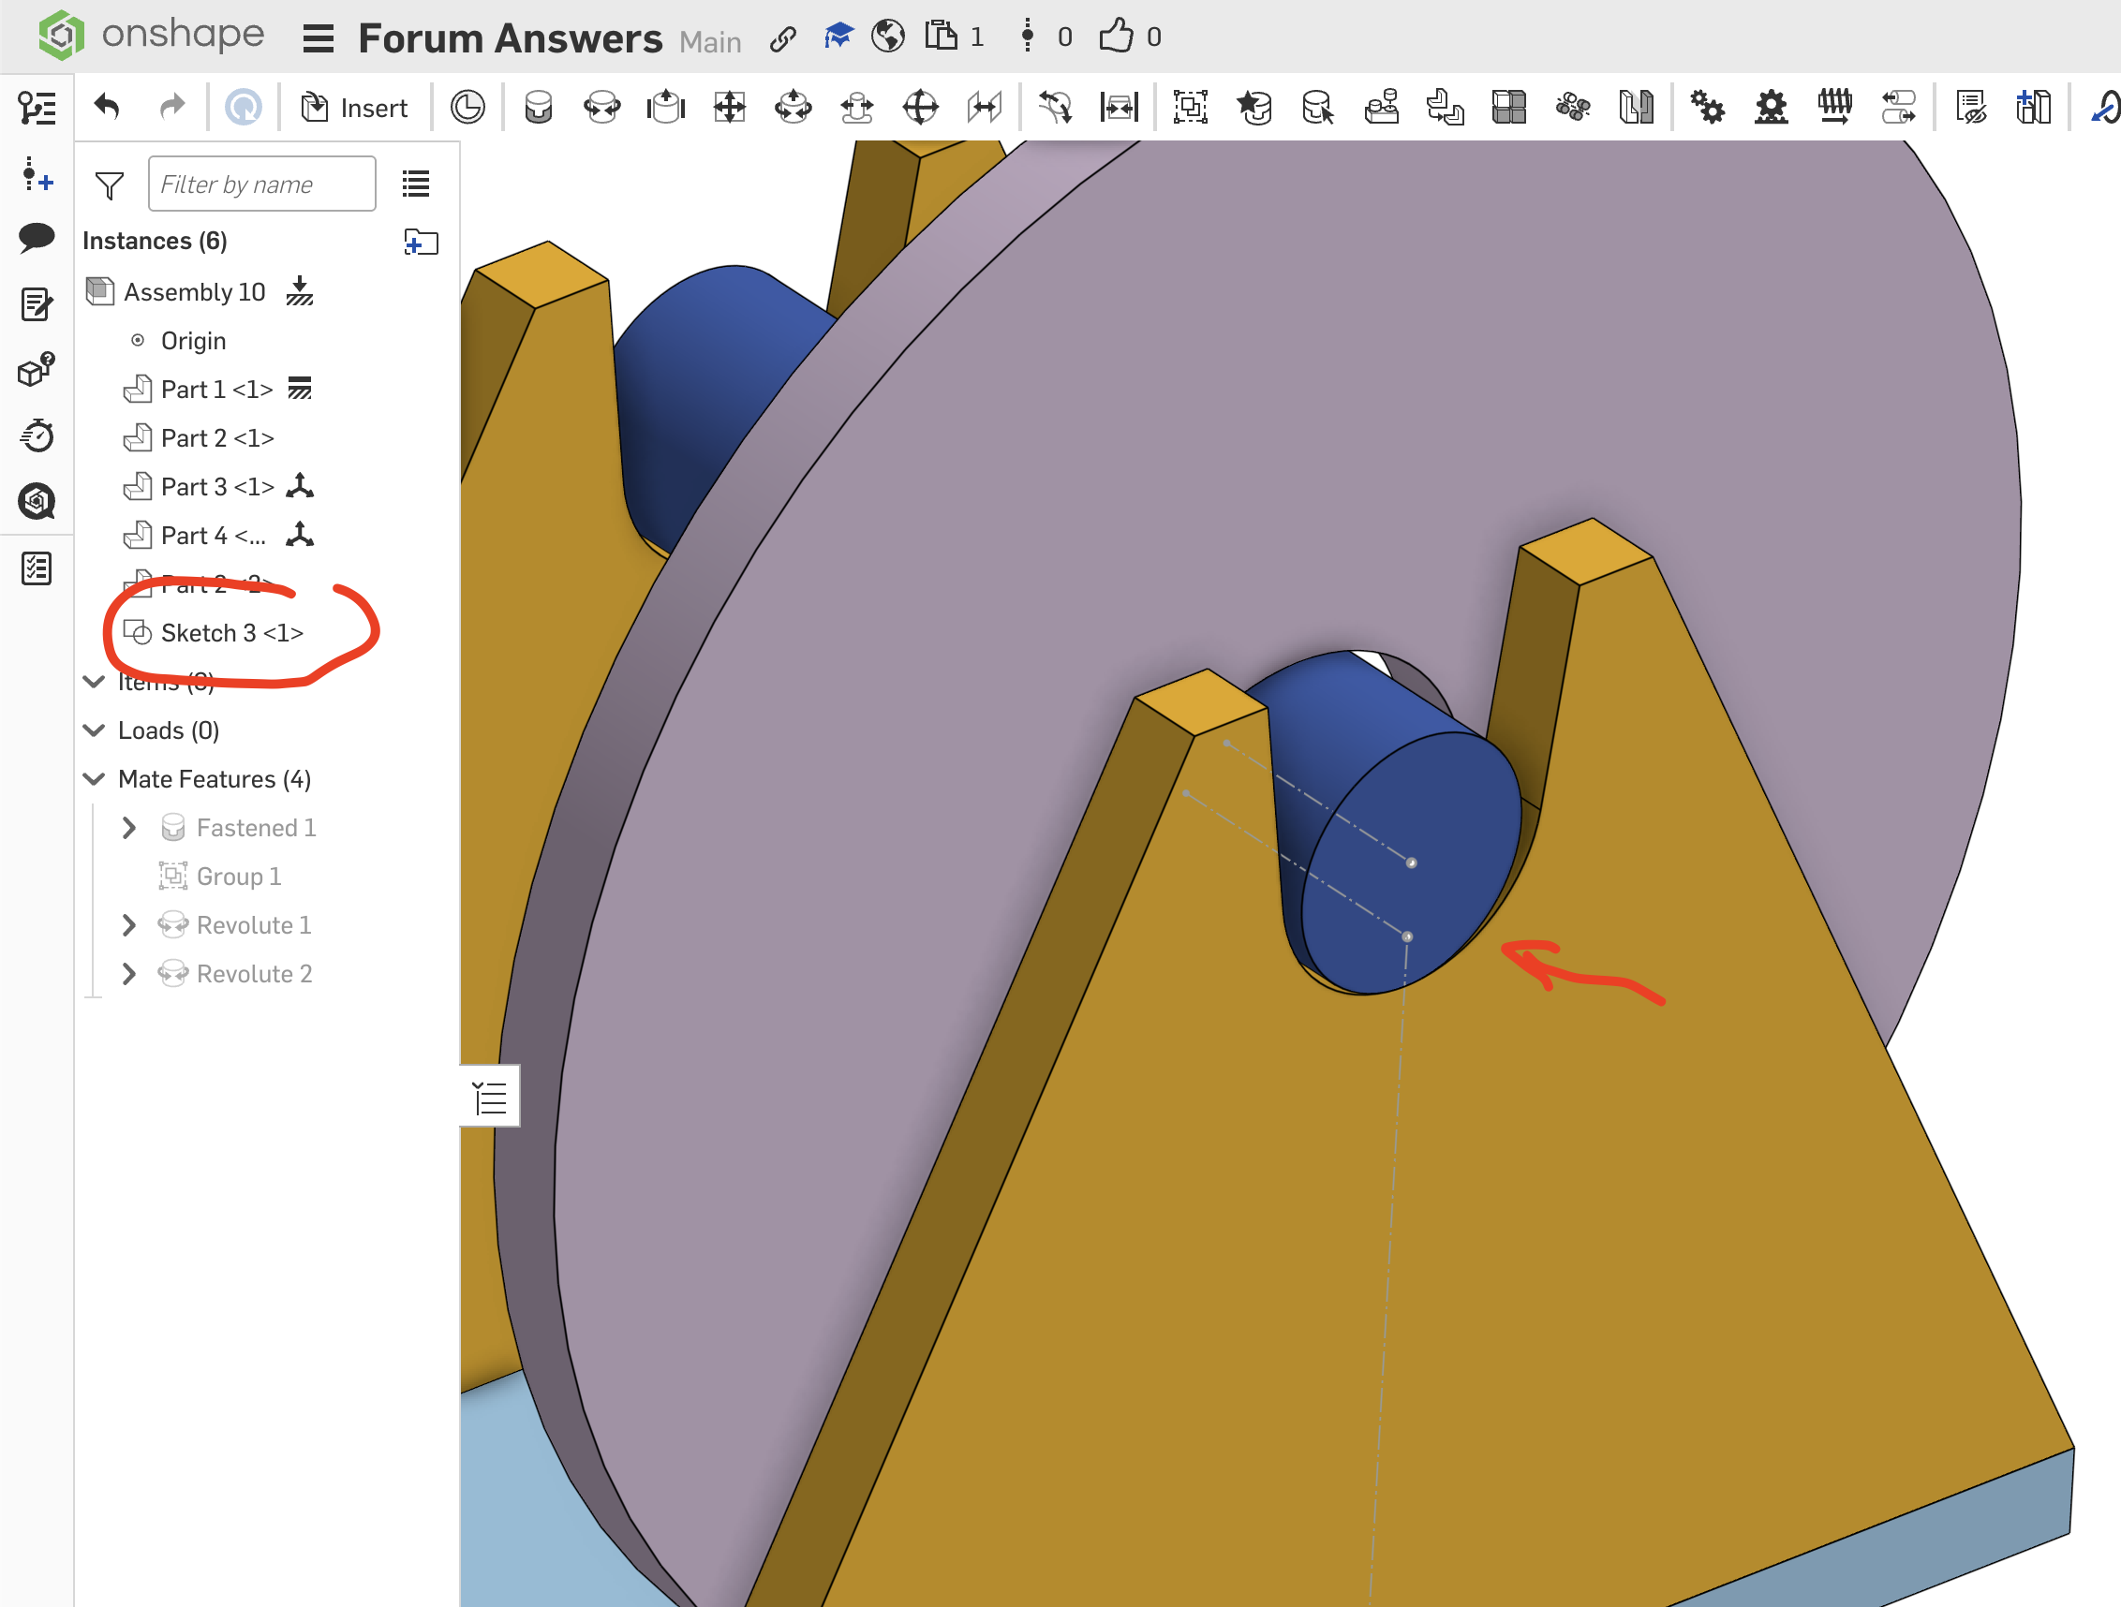Click the Gear relation tool icon
Image resolution: width=2121 pixels, height=1607 pixels.
[x=1707, y=107]
